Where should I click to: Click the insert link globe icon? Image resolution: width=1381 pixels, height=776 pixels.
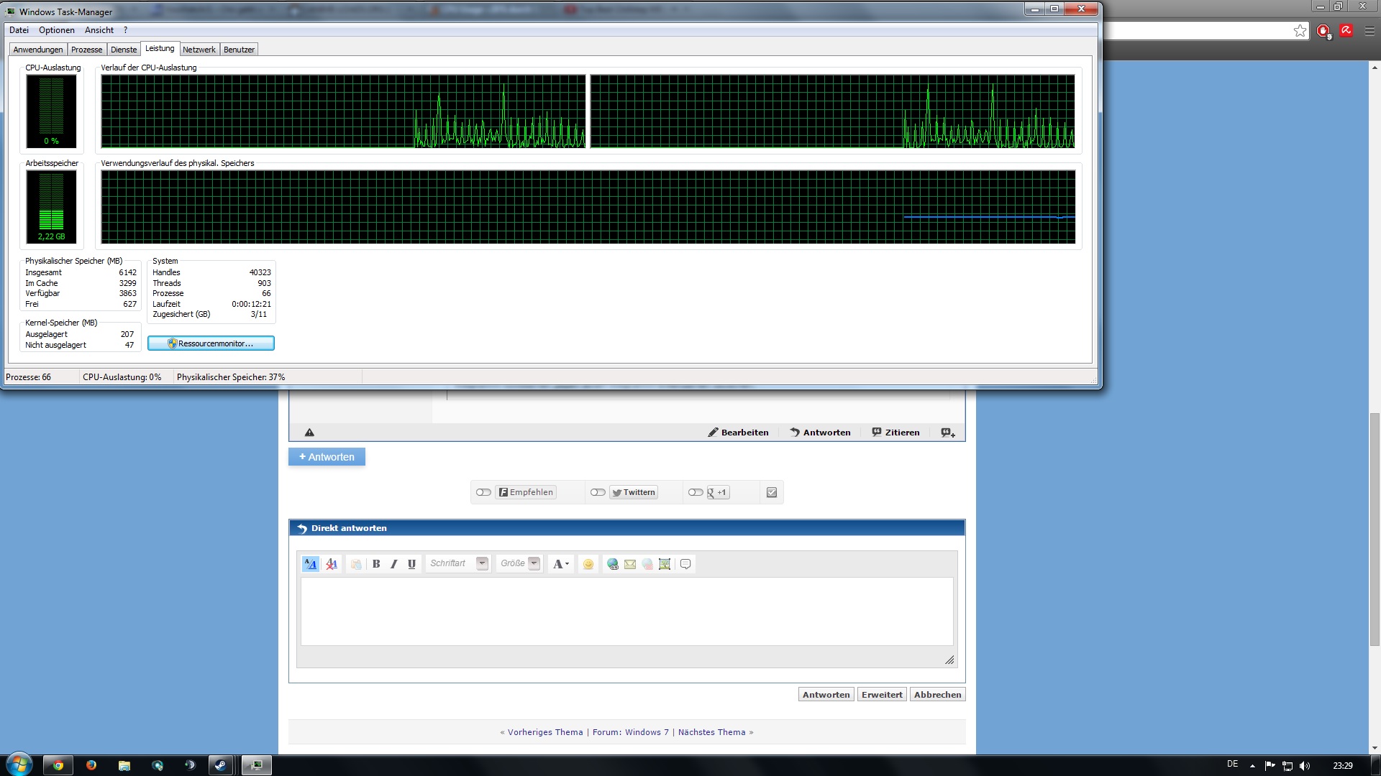pos(613,564)
